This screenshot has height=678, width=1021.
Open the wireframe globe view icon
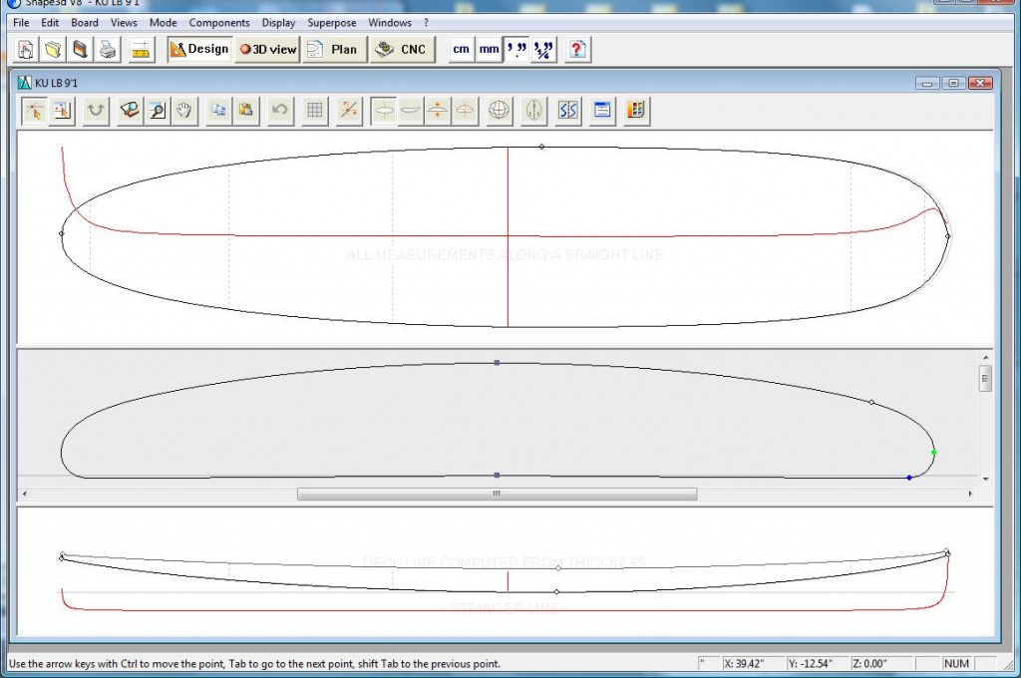coord(499,111)
